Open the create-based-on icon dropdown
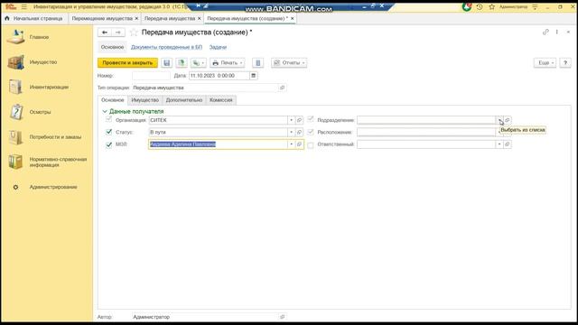 199,63
